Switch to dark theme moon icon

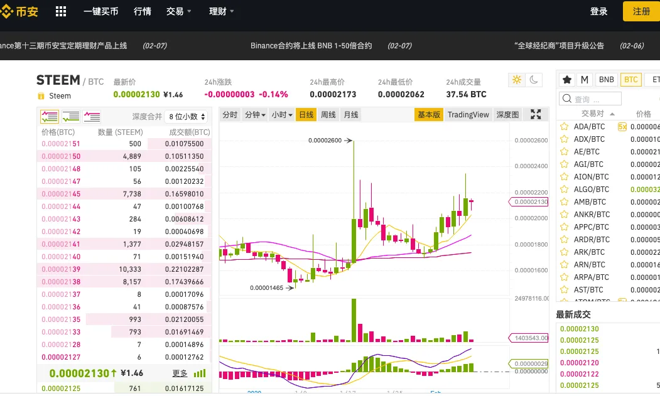534,80
